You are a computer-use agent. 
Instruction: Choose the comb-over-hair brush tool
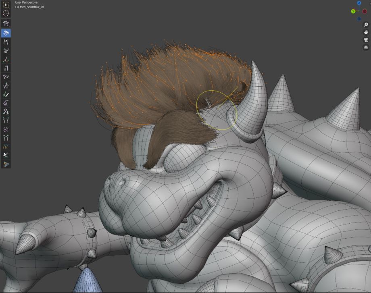click(6, 23)
